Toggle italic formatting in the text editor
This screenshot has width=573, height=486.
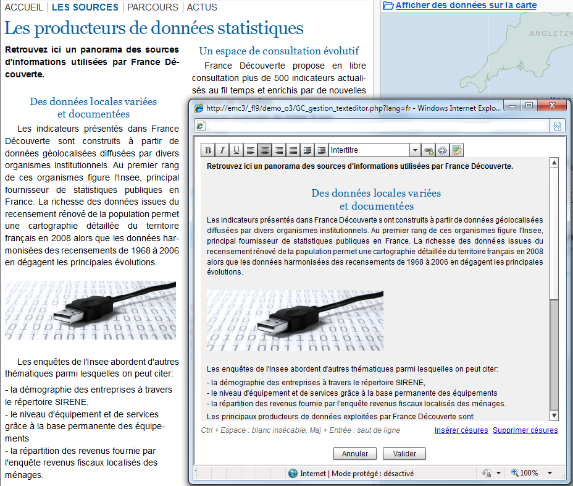(222, 150)
